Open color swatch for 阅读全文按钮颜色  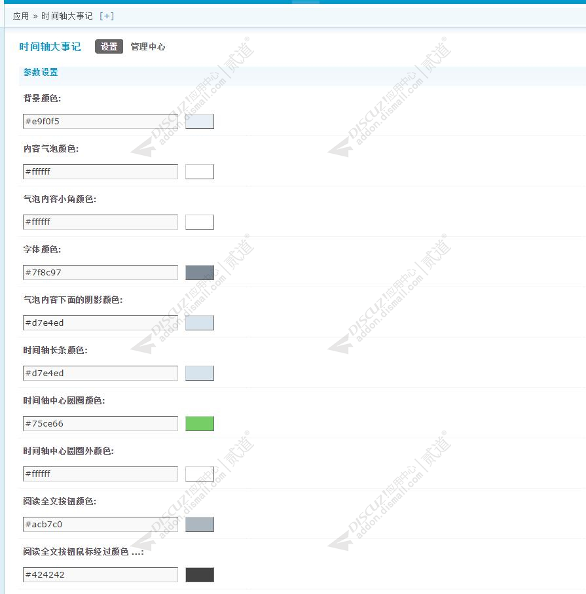[x=200, y=524]
